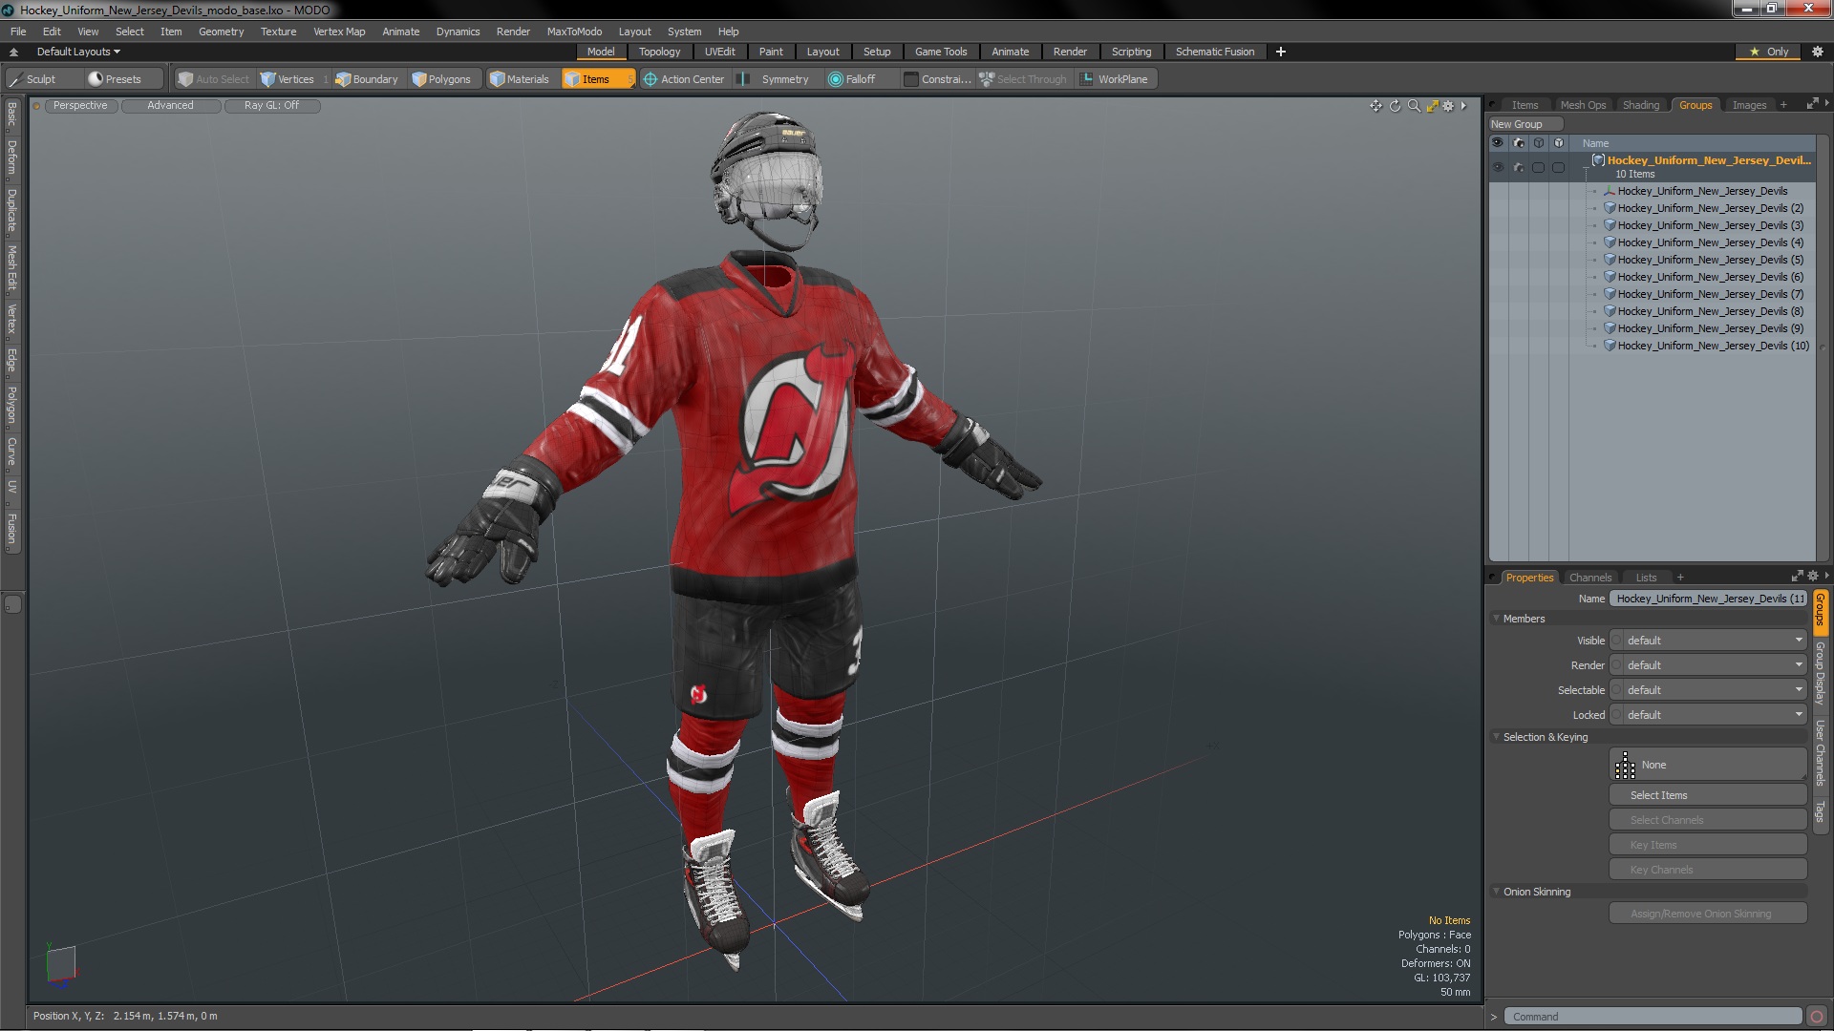Activate Items selection mode
This screenshot has height=1031, width=1834.
[x=597, y=79]
